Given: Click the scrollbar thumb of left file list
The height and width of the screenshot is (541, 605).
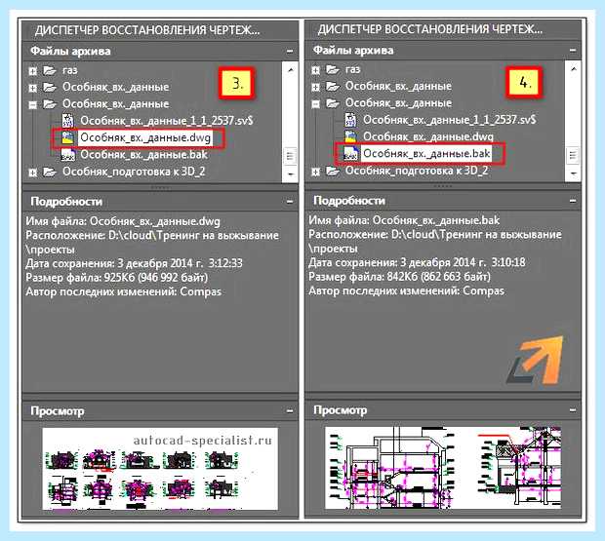Looking at the screenshot, I should click(291, 156).
